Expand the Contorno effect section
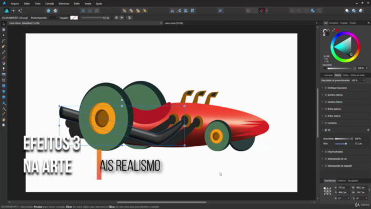Screen dimensions: 371x209 coord(322,123)
